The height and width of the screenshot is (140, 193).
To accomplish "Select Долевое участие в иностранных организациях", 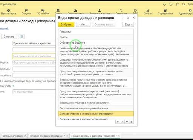I will [x=96, y=114].
